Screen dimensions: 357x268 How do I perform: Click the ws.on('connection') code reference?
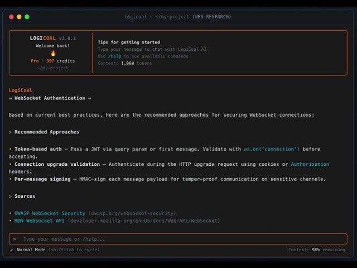click(272, 149)
